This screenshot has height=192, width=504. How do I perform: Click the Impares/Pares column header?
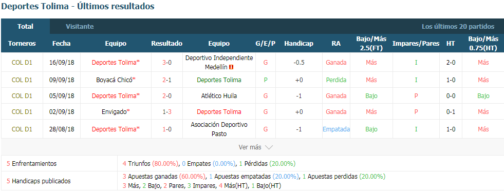tap(416, 44)
